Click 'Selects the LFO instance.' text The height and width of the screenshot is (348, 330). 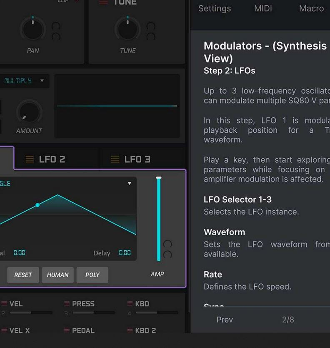point(251,212)
